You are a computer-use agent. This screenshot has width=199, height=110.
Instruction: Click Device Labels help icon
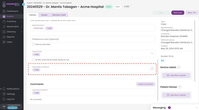tap(179, 67)
